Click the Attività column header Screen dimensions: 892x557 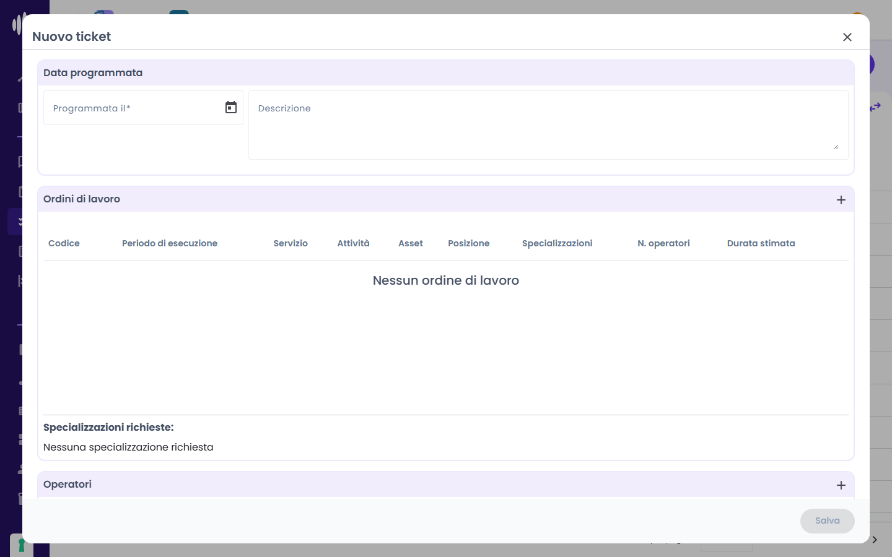353,243
